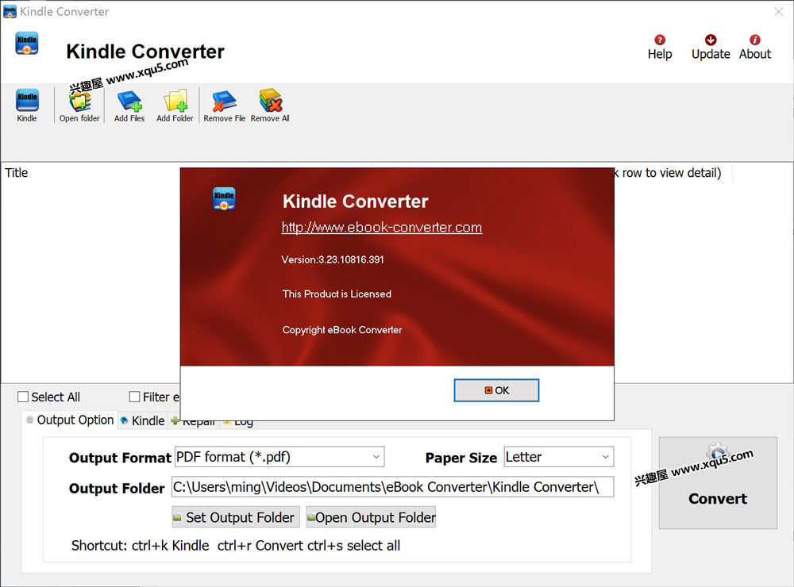
Task: Open the About info button
Action: click(x=754, y=48)
